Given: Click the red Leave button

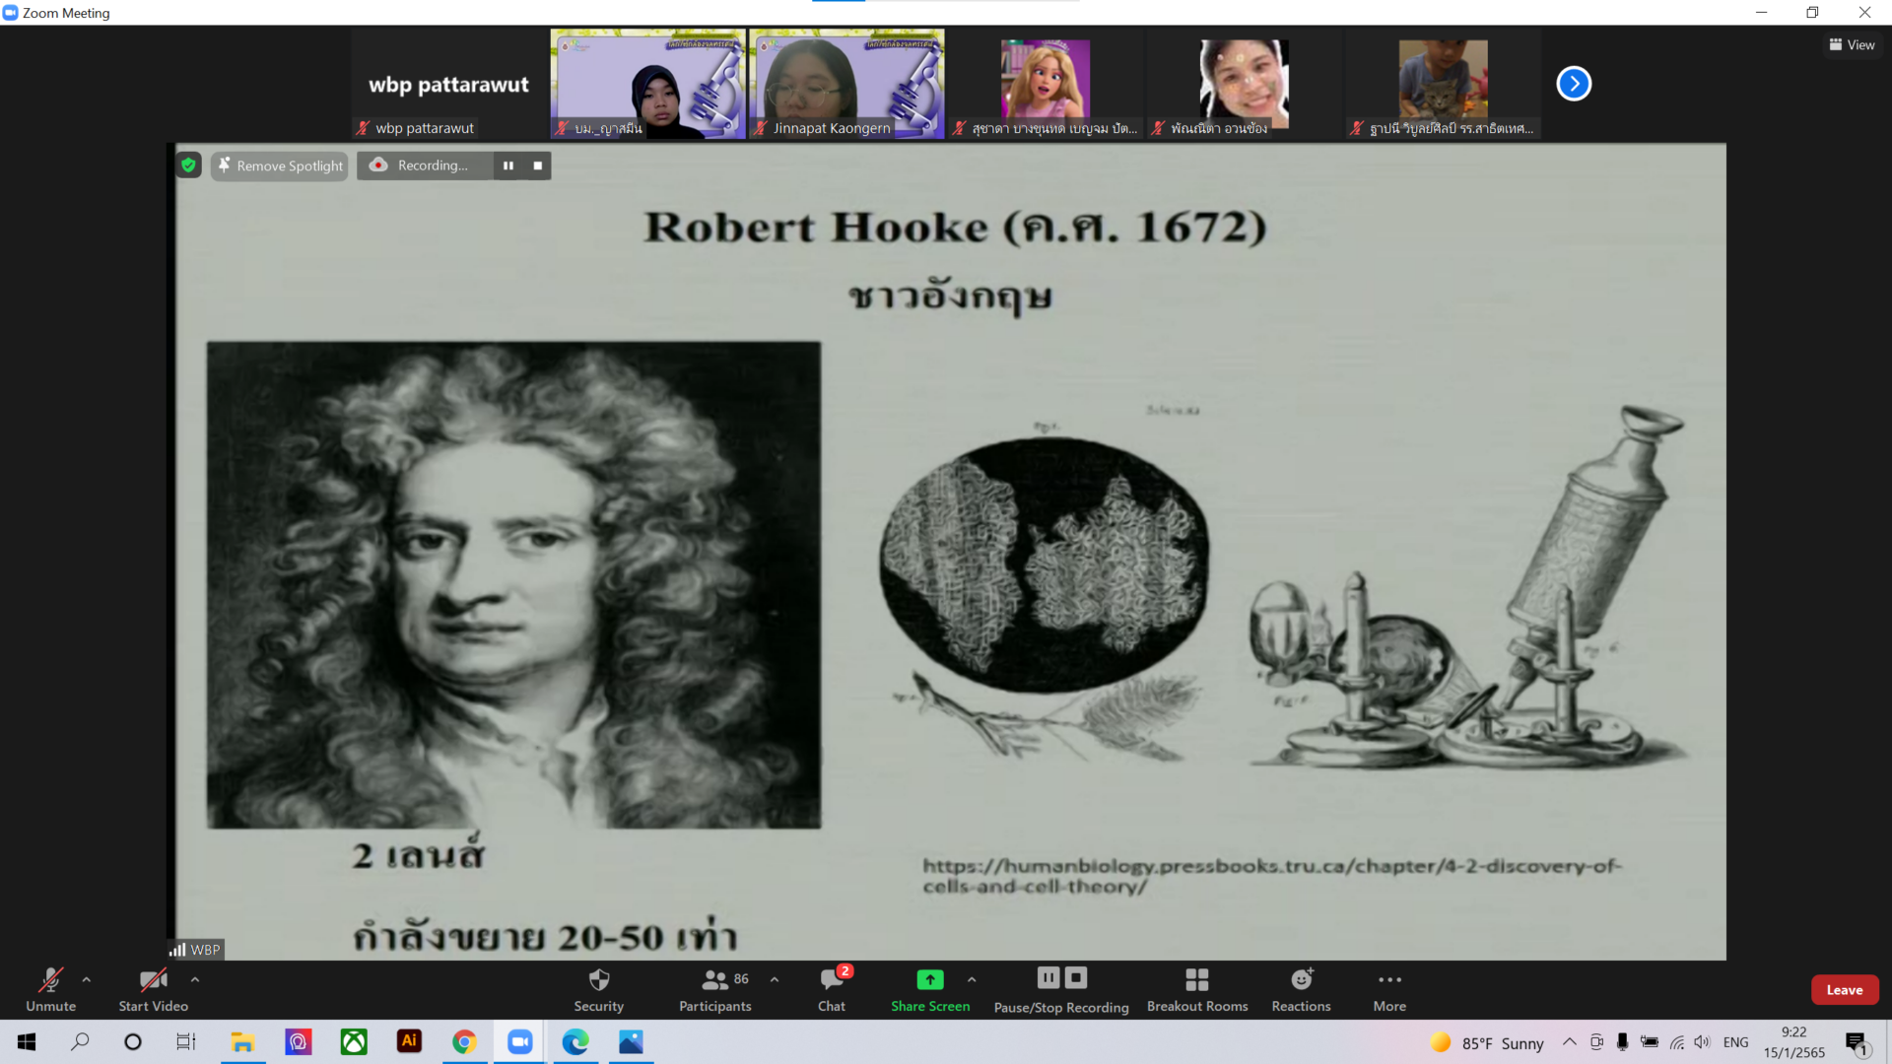Looking at the screenshot, I should [x=1844, y=990].
